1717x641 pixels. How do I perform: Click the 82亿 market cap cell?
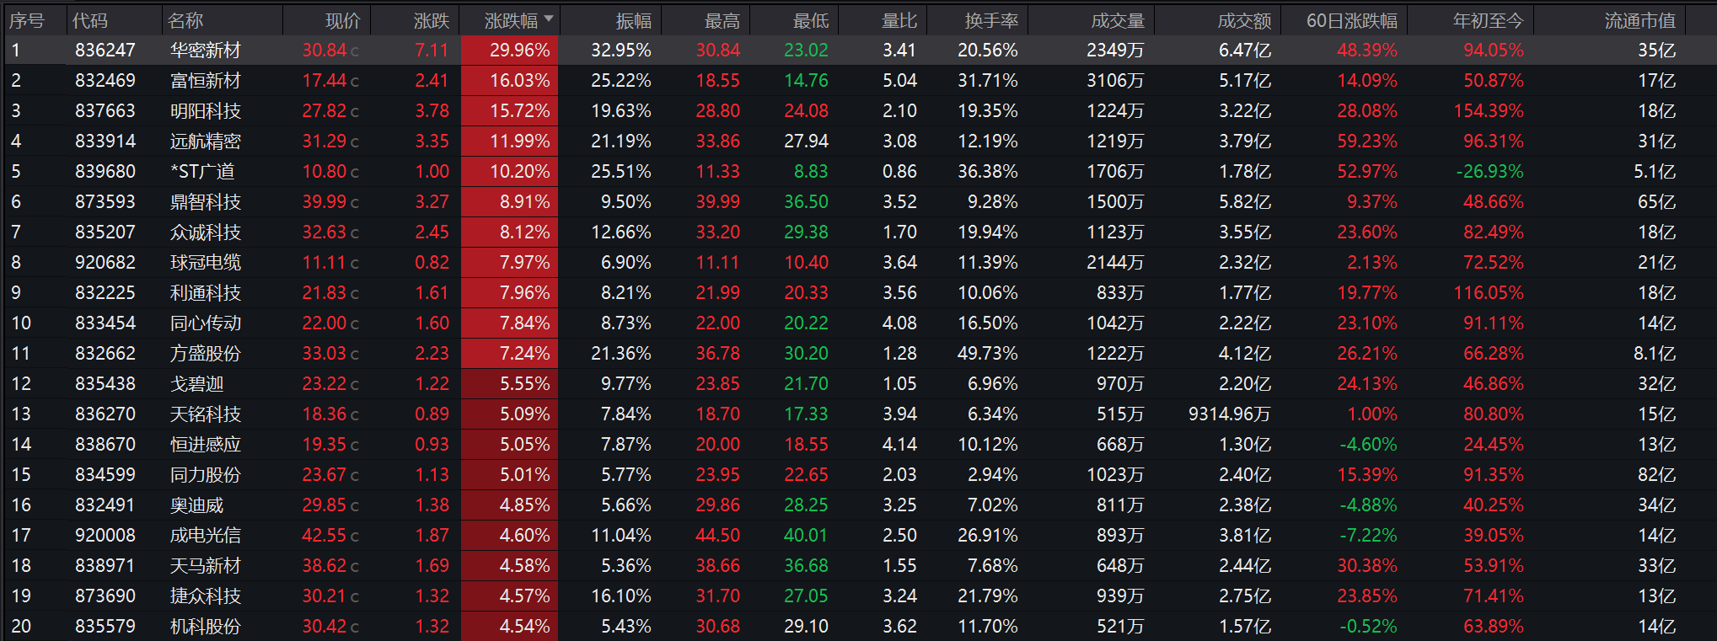tap(1657, 475)
